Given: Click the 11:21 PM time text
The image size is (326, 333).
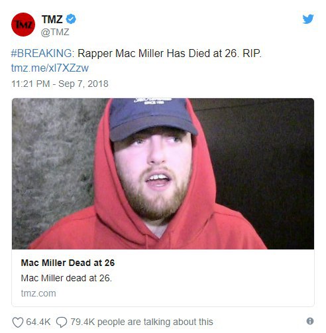Looking at the screenshot, I should (x=30, y=84).
